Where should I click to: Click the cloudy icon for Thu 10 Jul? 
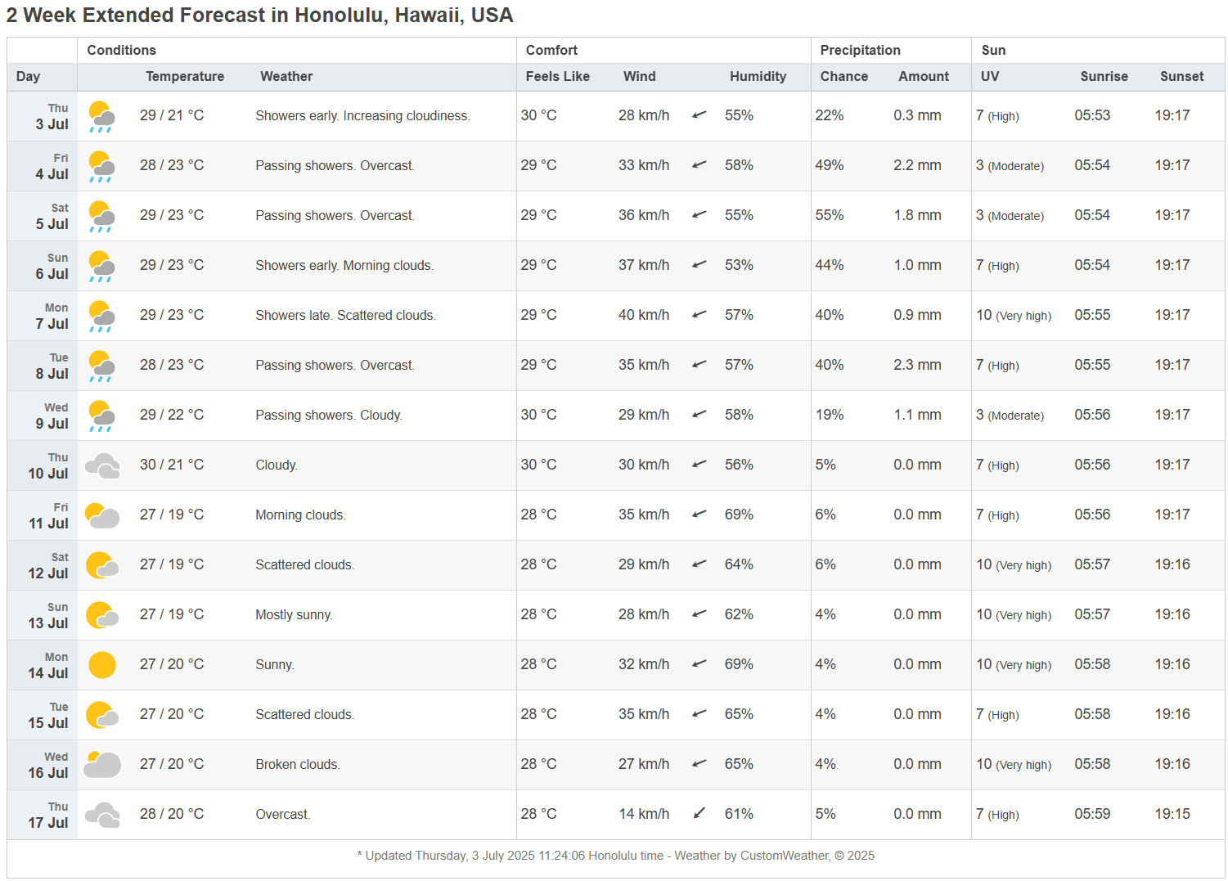(102, 465)
